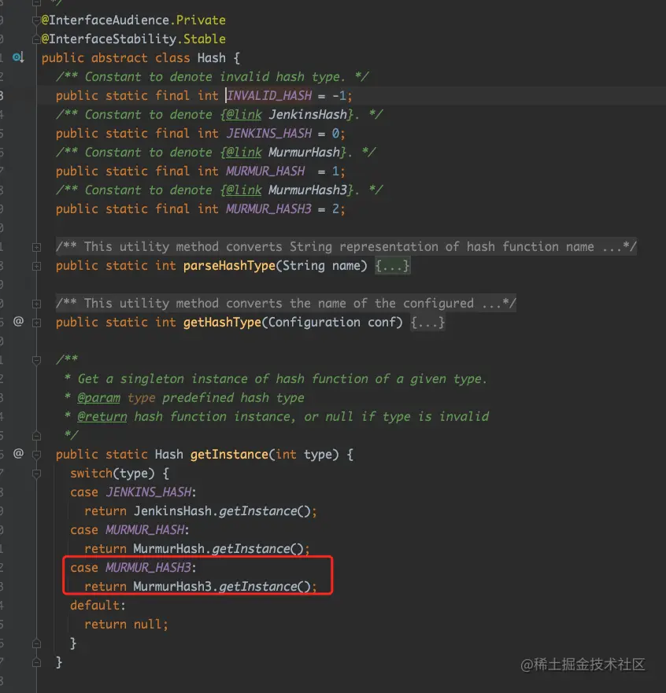Click the 'int type' parameter of getInstance
The image size is (666, 693).
(307, 455)
